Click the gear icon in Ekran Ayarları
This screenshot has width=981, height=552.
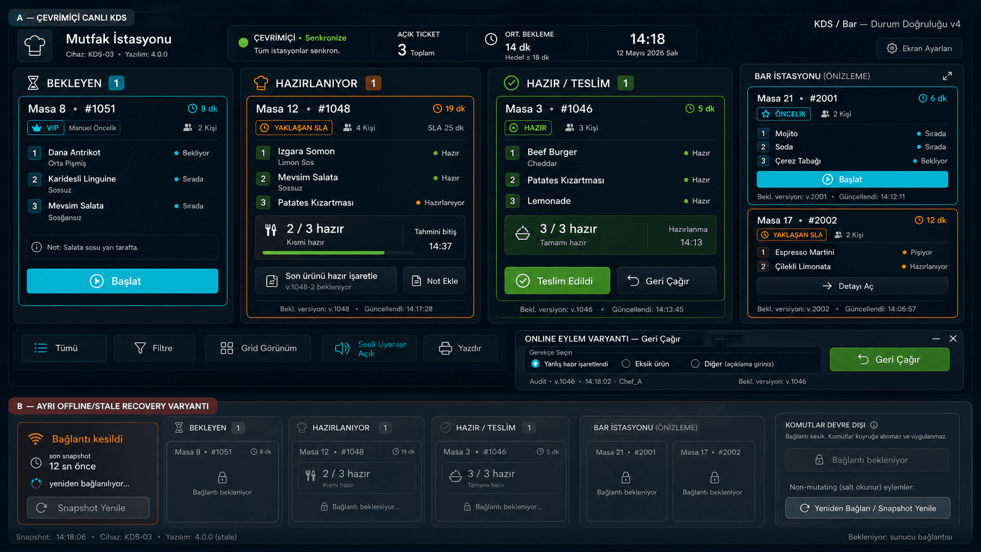coord(892,49)
